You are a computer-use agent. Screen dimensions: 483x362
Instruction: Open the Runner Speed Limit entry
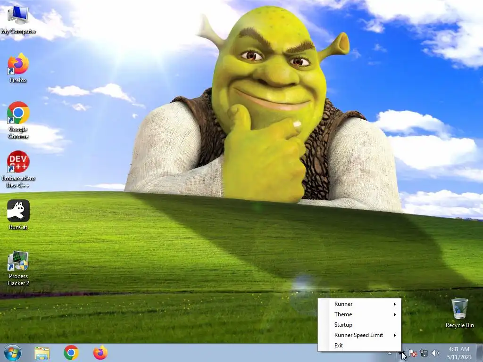pos(359,335)
